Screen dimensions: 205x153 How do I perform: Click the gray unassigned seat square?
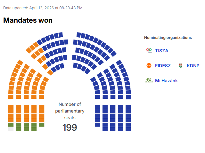coord(11,129)
